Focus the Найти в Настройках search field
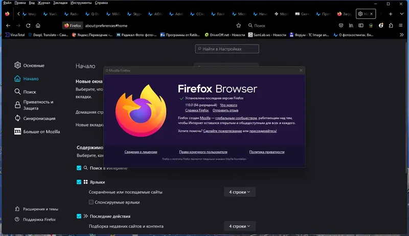Image resolution: width=409 pixels, height=236 pixels. [227, 49]
